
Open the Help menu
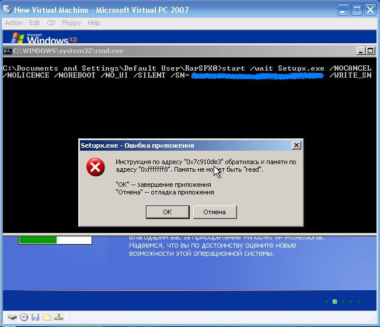tap(94, 23)
